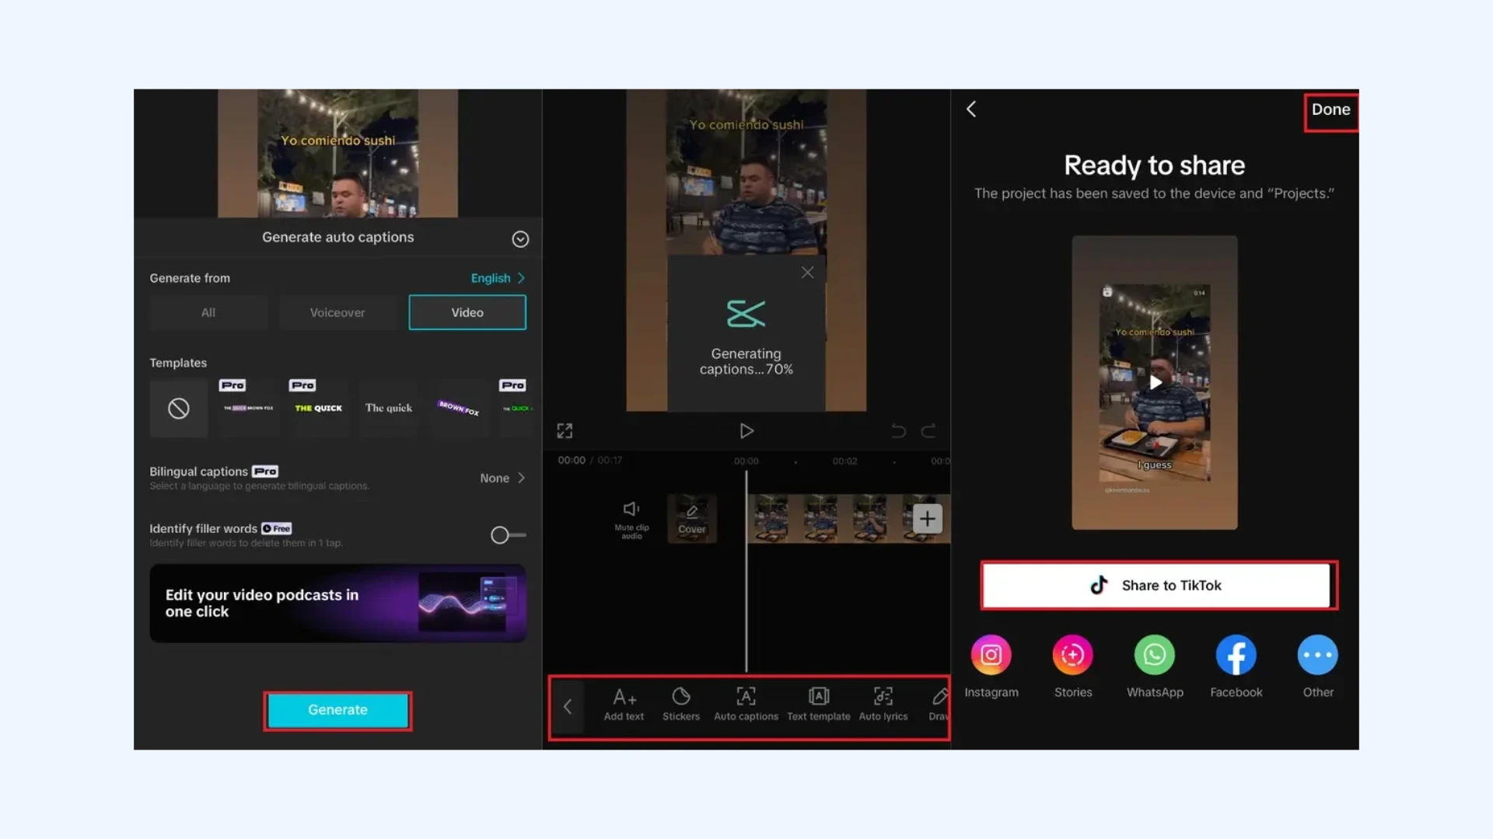1493x839 pixels.
Task: Open Stickers tool
Action: 681,705
